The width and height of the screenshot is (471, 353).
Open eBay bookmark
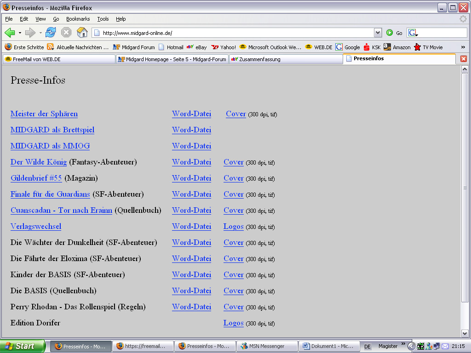point(196,47)
